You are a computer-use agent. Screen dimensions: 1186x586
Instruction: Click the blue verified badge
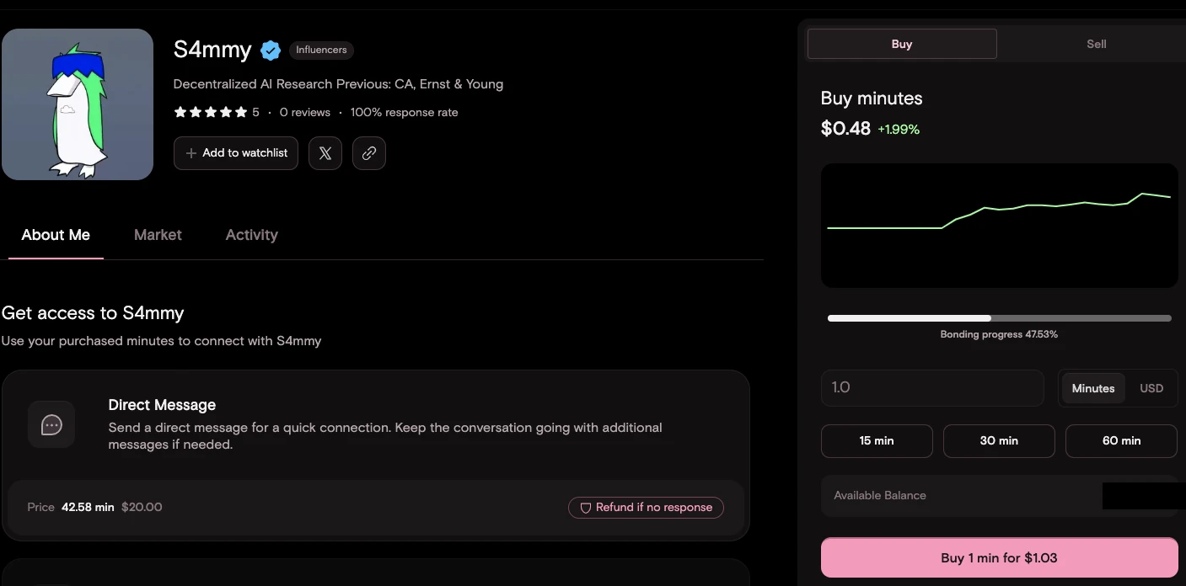tap(271, 51)
